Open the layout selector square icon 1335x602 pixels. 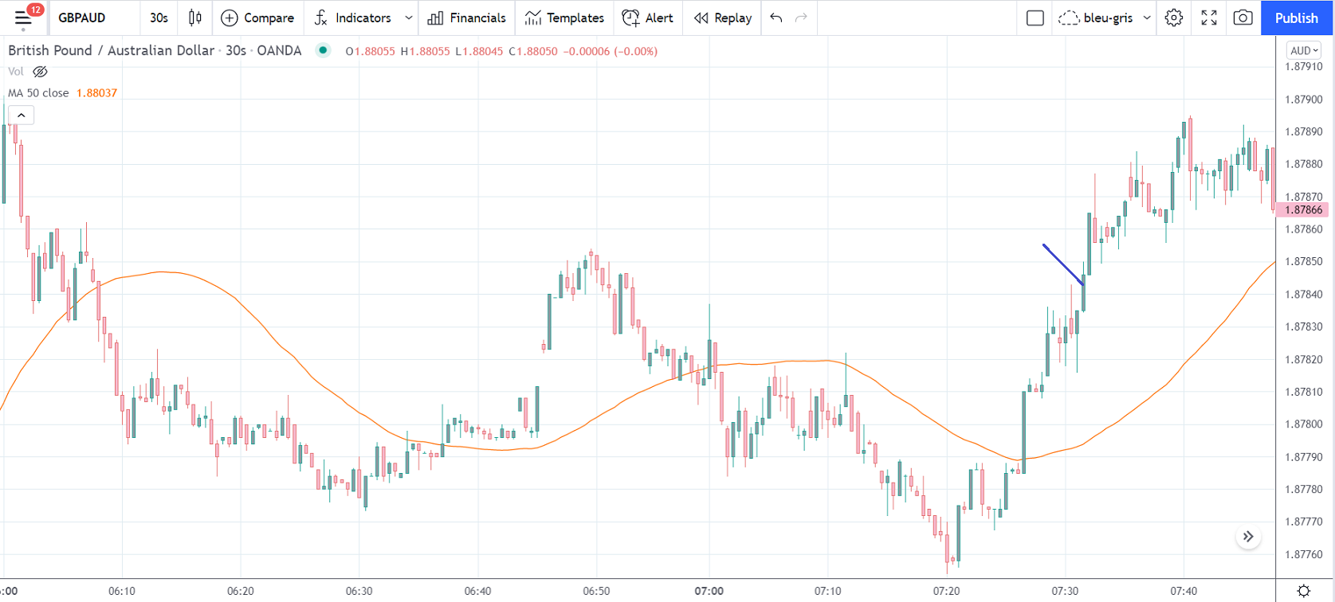tap(1035, 18)
